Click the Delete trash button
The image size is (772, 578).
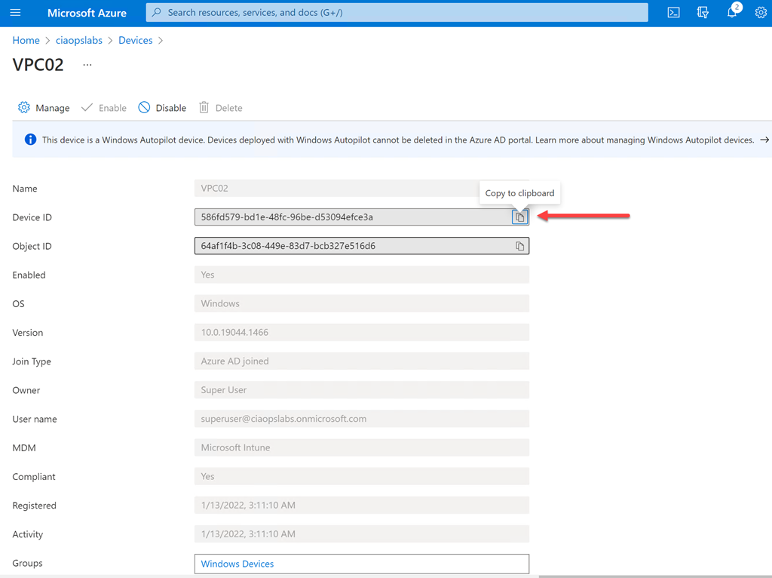coord(220,108)
